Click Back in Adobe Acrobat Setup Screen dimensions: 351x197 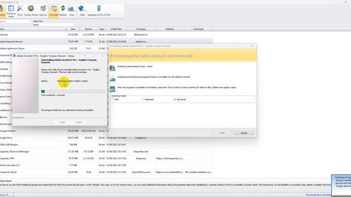pyautogui.click(x=62, y=122)
